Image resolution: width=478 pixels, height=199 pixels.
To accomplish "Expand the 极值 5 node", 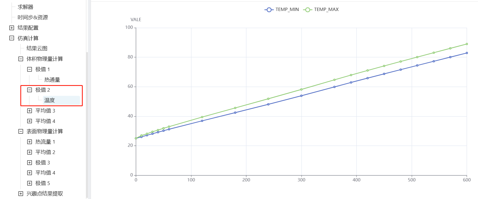I will click(x=29, y=183).
